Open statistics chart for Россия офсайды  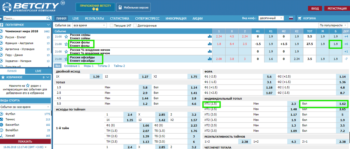tap(209, 59)
